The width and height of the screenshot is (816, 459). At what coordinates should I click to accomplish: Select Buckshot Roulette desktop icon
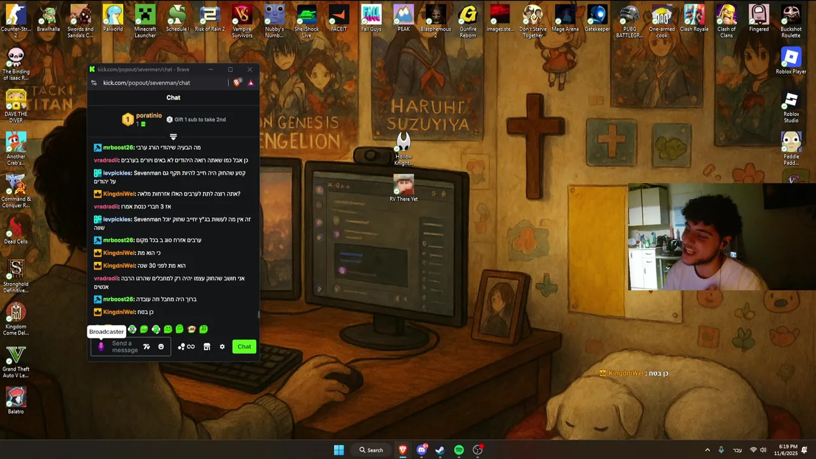(x=791, y=20)
